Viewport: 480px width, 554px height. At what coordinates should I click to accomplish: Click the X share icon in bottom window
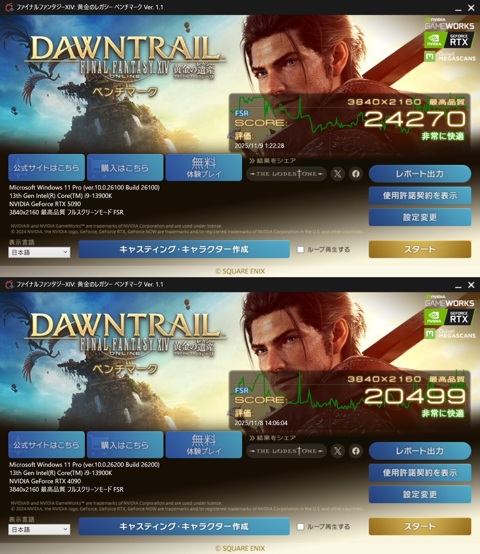[x=338, y=451]
